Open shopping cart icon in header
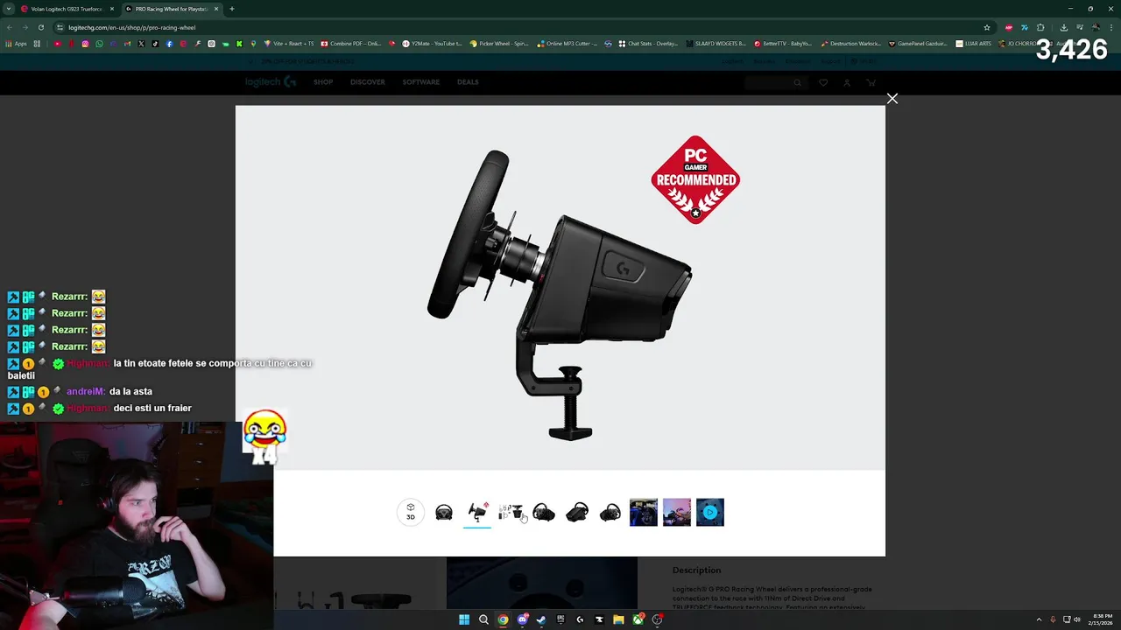 [871, 82]
